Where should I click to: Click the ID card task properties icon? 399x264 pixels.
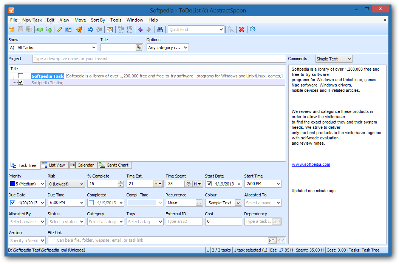tap(68, 29)
